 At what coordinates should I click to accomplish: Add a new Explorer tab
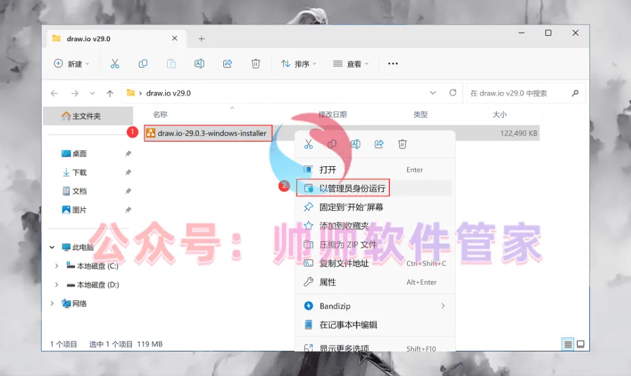click(x=201, y=38)
